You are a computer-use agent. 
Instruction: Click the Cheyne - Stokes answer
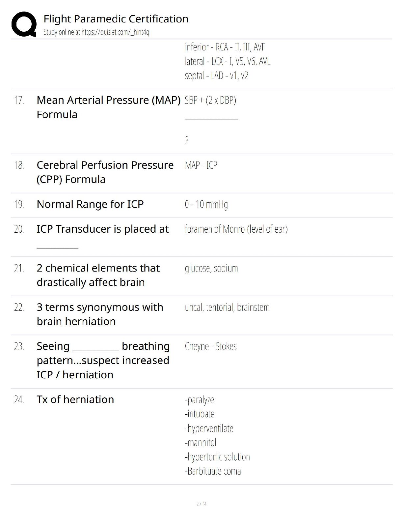211,346
